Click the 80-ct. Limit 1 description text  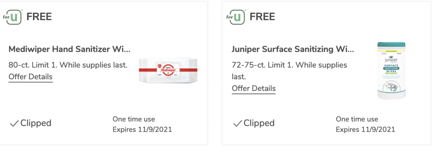point(68,65)
